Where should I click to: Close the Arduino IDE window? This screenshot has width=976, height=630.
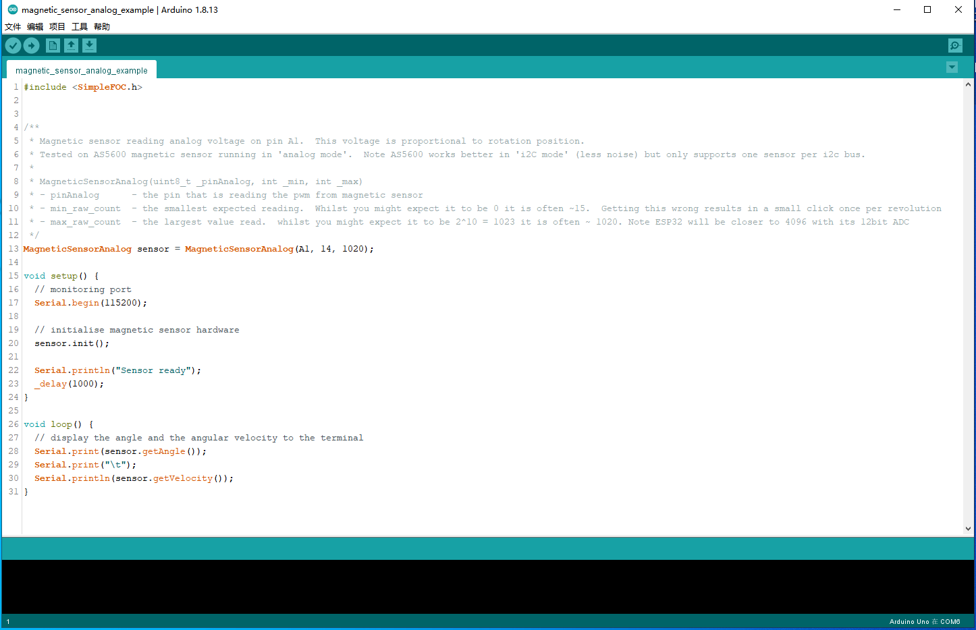click(x=958, y=9)
